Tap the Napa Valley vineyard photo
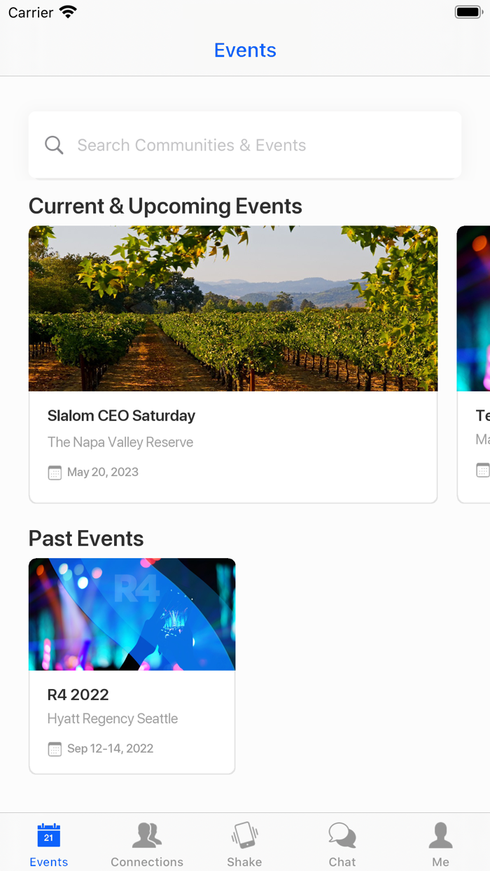Image resolution: width=490 pixels, height=871 pixels. (233, 308)
